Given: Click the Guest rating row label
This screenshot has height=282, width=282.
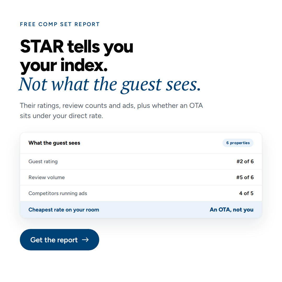Looking at the screenshot, I should (x=43, y=162).
